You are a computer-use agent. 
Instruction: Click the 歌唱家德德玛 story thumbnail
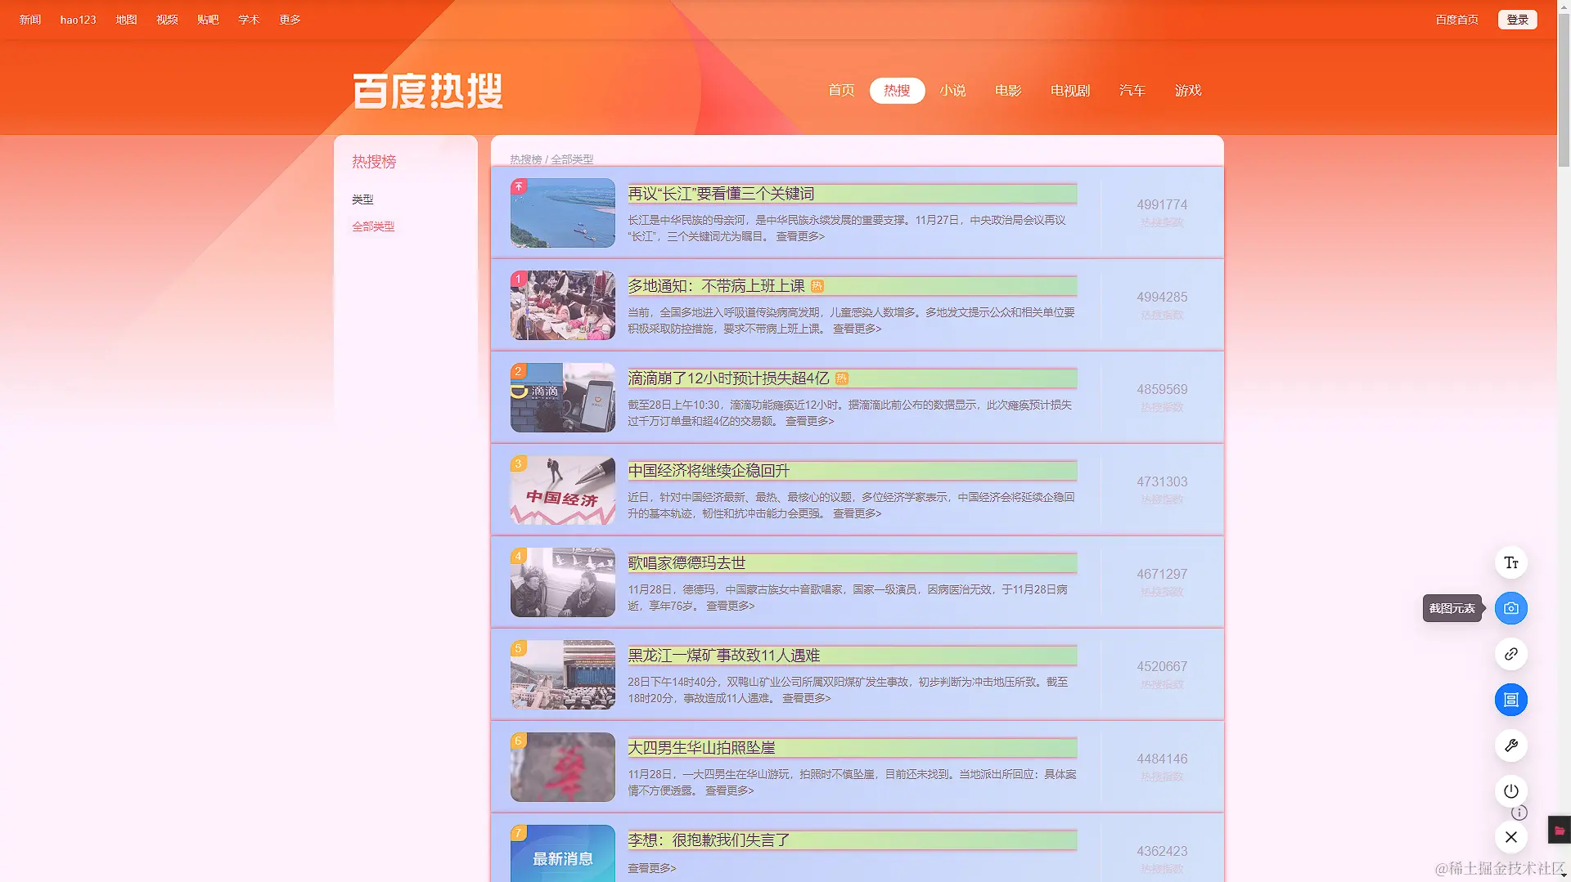562,582
